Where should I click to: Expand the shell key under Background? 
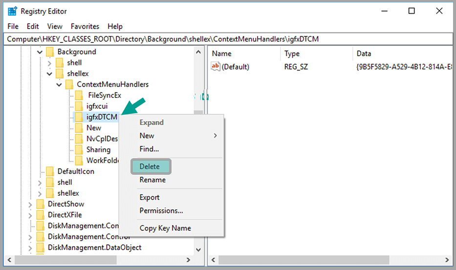click(x=49, y=63)
